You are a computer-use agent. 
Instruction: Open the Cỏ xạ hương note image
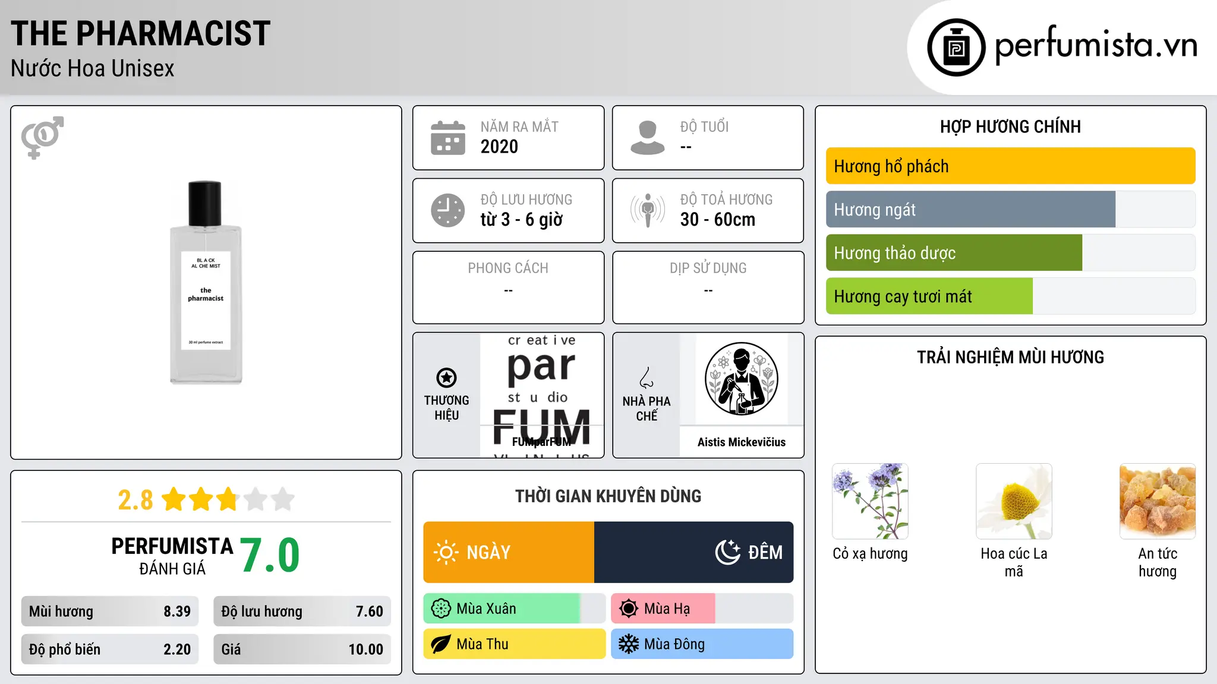pyautogui.click(x=871, y=501)
